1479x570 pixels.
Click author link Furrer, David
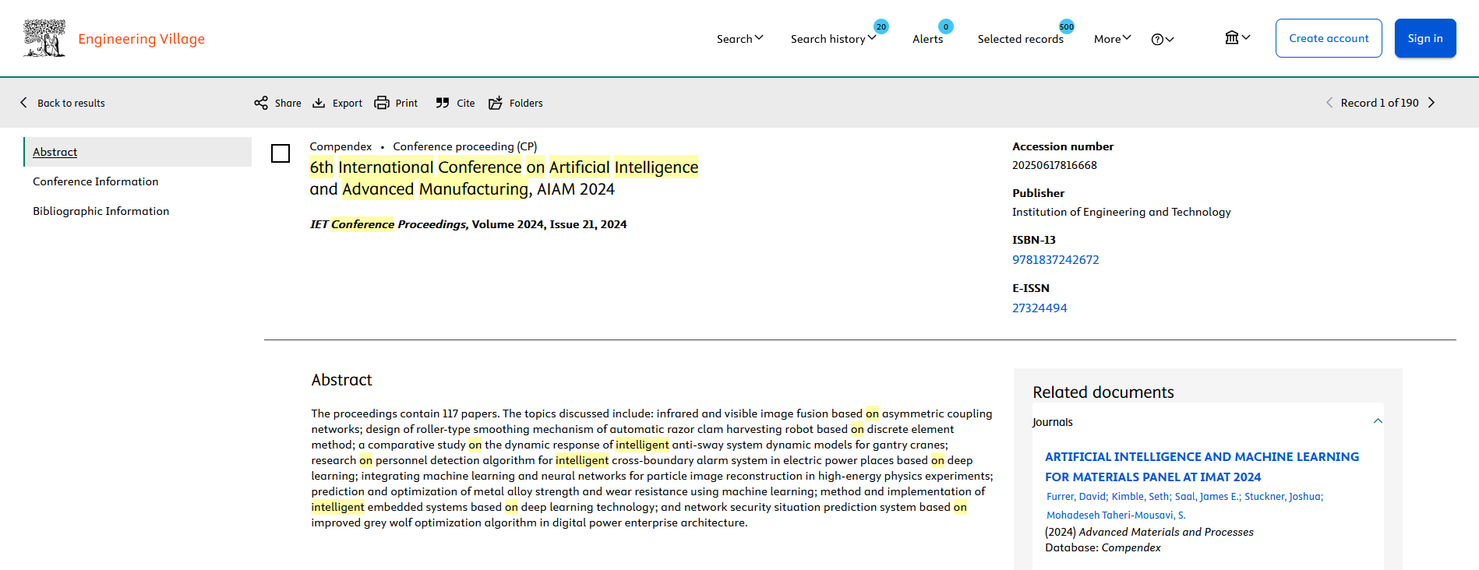1076,496
